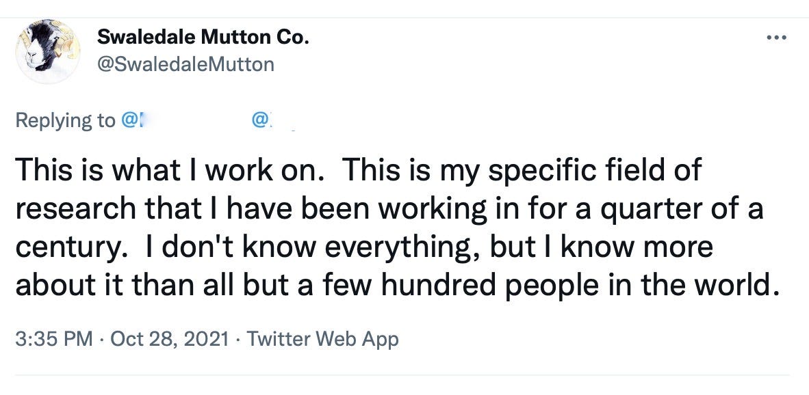Screen dimensions: 809x395
Task: Click the @SwaledaleMutton handle
Action: 185,64
